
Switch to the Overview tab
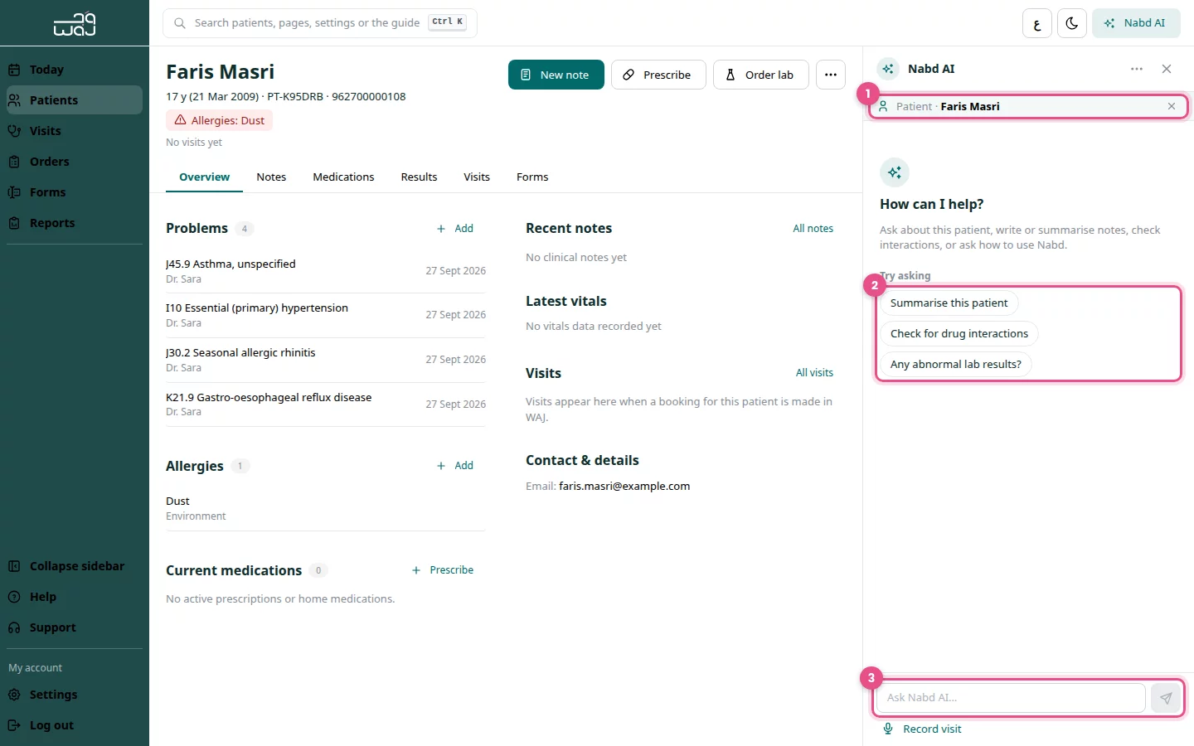[x=204, y=177]
